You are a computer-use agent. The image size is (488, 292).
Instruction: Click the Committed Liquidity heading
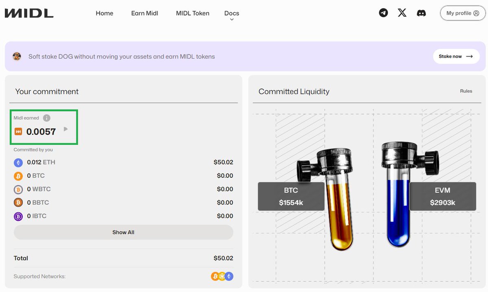(x=294, y=92)
